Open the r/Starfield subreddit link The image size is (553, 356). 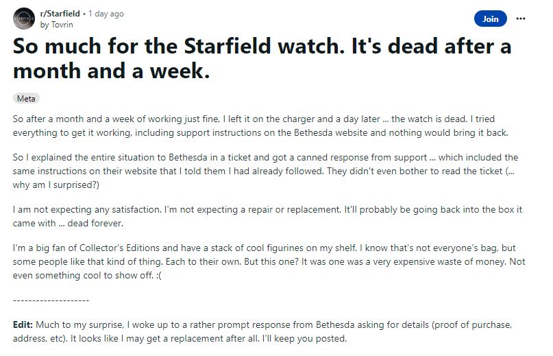point(60,14)
